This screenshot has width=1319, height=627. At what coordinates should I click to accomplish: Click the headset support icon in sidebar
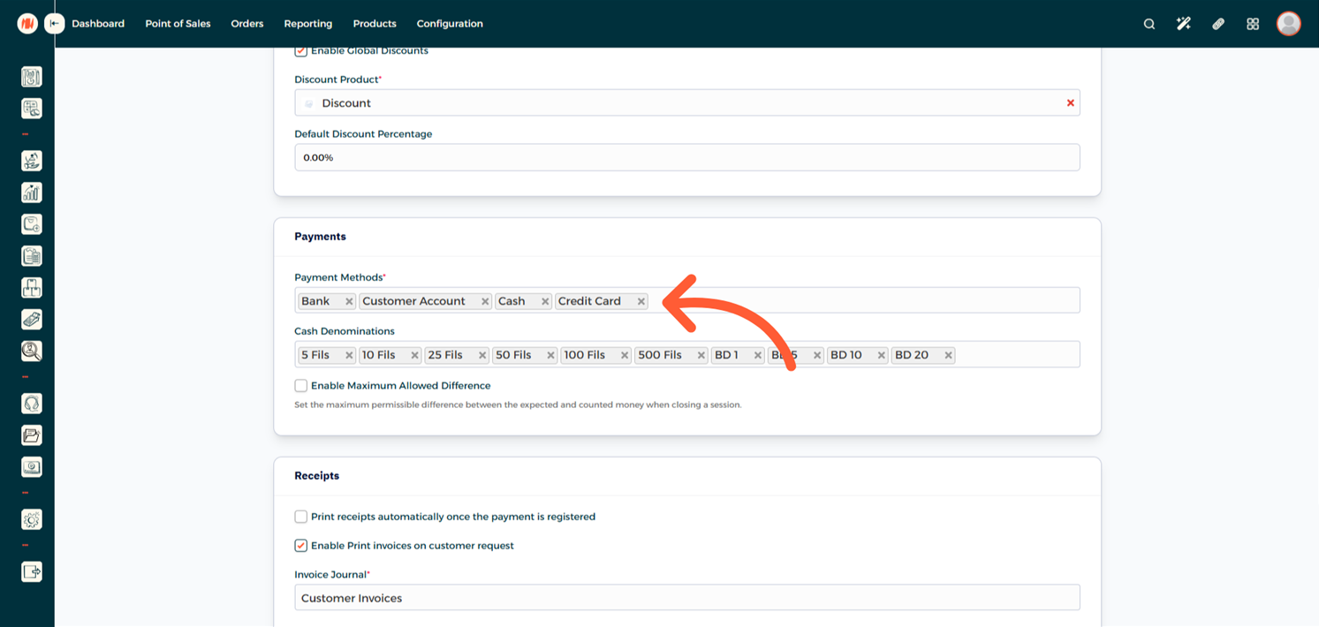pos(32,404)
